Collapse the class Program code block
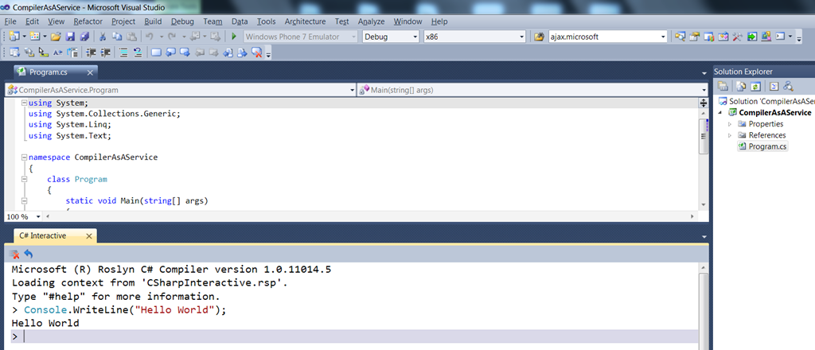The height and width of the screenshot is (350, 815). point(25,179)
